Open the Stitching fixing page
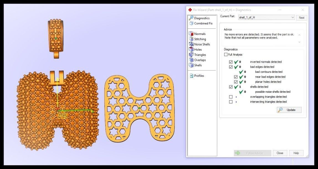Viewport: 318px width, 169px height. (x=198, y=39)
